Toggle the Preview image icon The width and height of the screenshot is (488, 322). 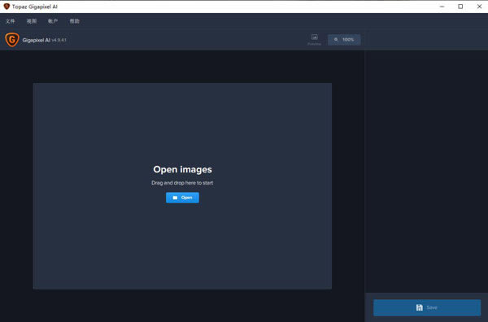coord(314,40)
